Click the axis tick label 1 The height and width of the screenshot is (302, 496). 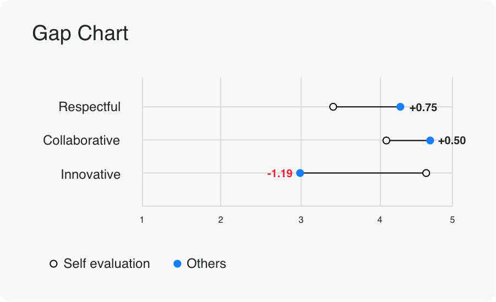point(142,220)
